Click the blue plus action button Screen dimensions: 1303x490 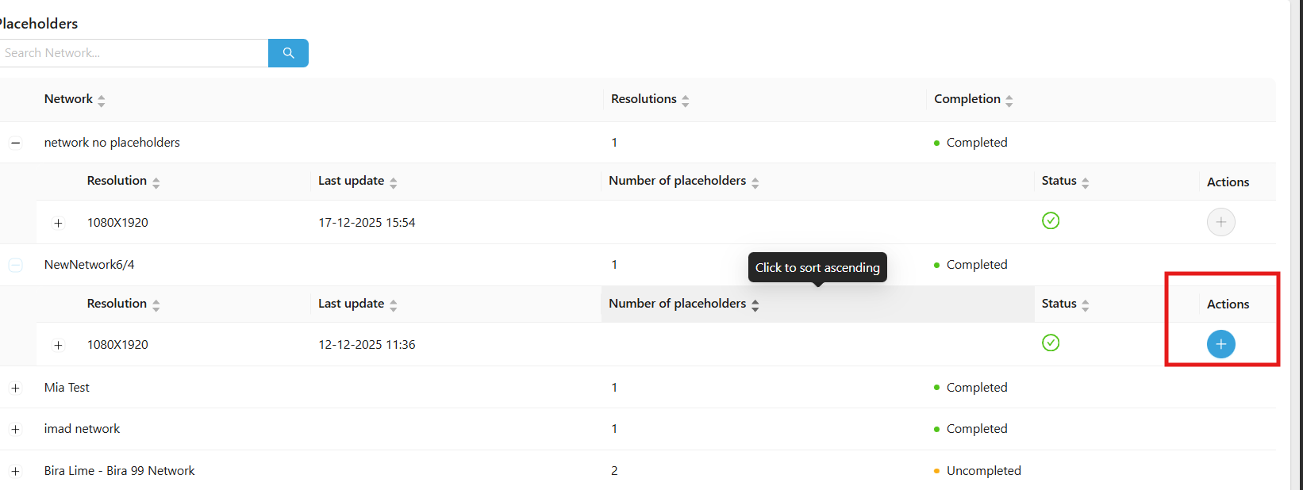[1220, 344]
